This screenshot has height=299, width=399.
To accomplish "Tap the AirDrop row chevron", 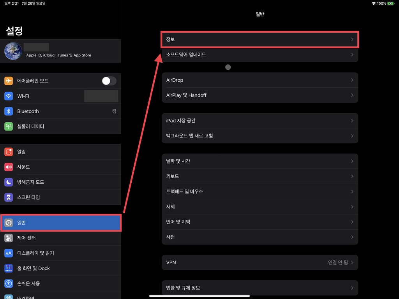I will pos(352,80).
